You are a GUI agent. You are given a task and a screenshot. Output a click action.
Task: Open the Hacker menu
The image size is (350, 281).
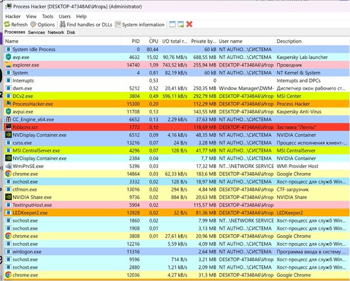coord(13,16)
